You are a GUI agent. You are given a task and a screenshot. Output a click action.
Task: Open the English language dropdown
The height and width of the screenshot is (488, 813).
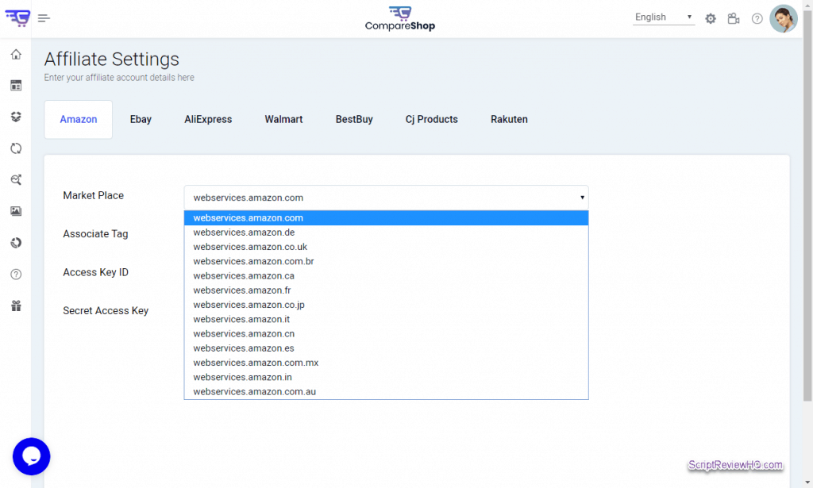(x=663, y=17)
